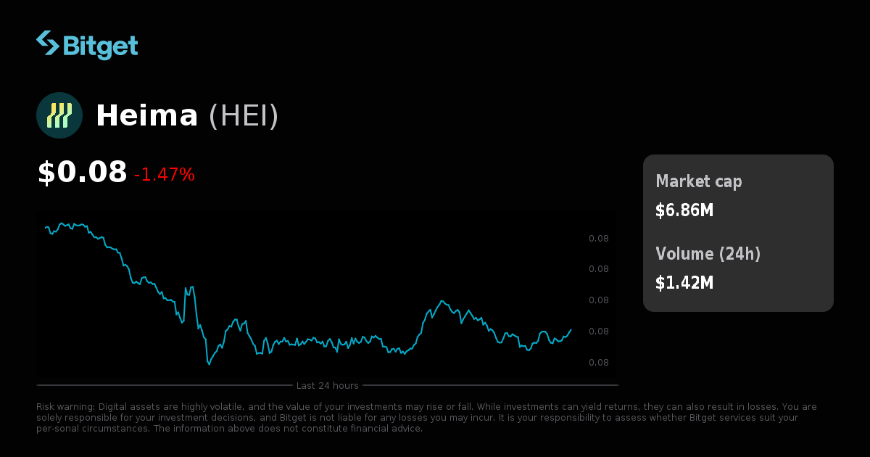This screenshot has width=870, height=457.
Task: Click the Bitget arrow logo icon
Action: [x=46, y=45]
